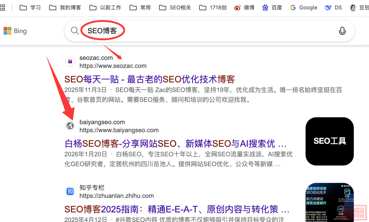Open the 白杨SEO博客 result title
Image resolution: width=369 pixels, height=222 pixels.
coord(175,143)
